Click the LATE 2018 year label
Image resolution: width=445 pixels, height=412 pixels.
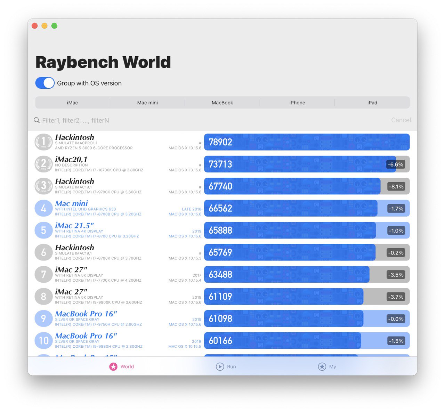tap(192, 209)
